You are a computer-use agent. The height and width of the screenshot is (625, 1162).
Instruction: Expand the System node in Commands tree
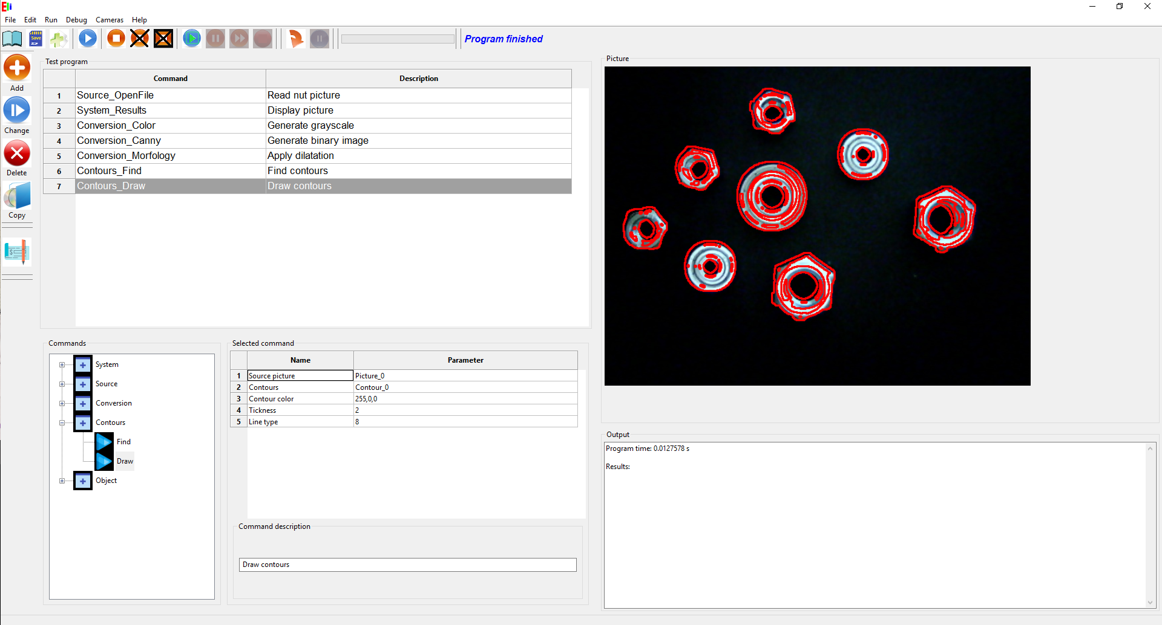click(62, 364)
